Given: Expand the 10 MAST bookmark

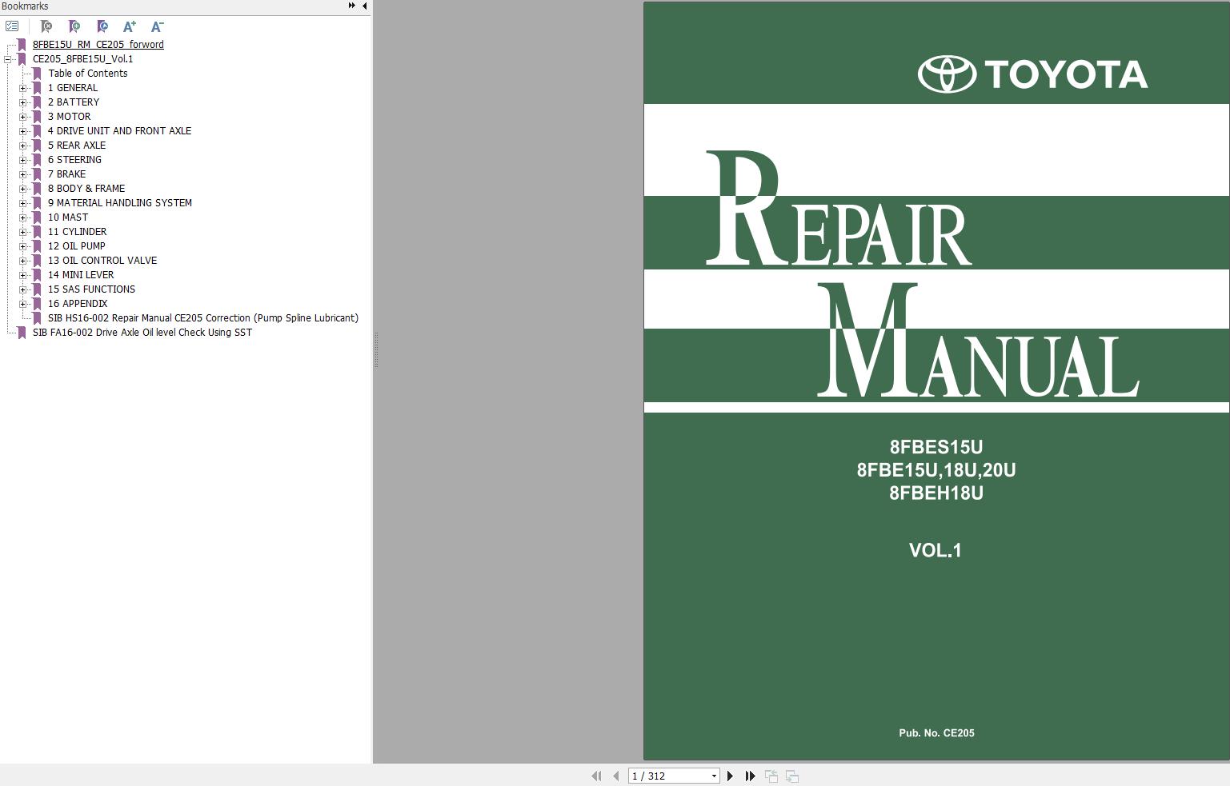Looking at the screenshot, I should [x=22, y=217].
